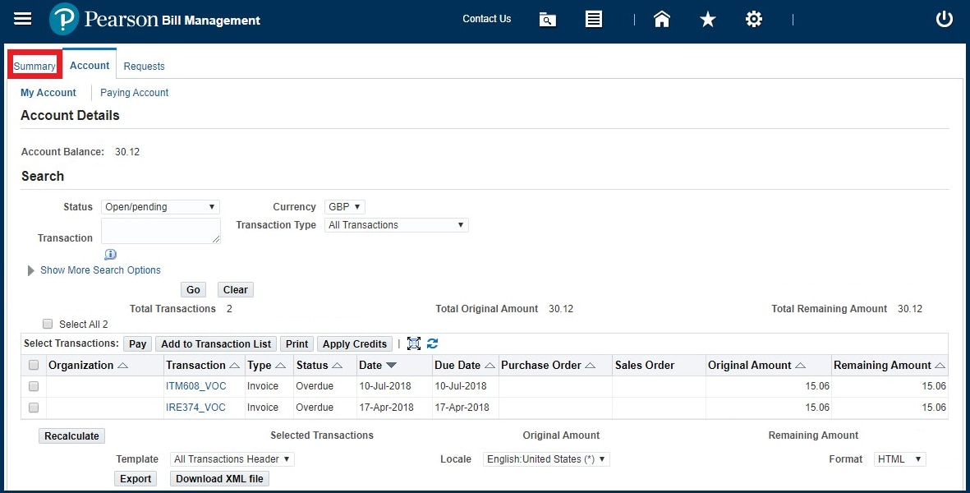Switch to the Summary tab
The height and width of the screenshot is (493, 970).
pyautogui.click(x=34, y=67)
